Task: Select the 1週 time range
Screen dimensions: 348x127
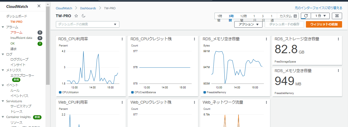Action: (x=272, y=18)
